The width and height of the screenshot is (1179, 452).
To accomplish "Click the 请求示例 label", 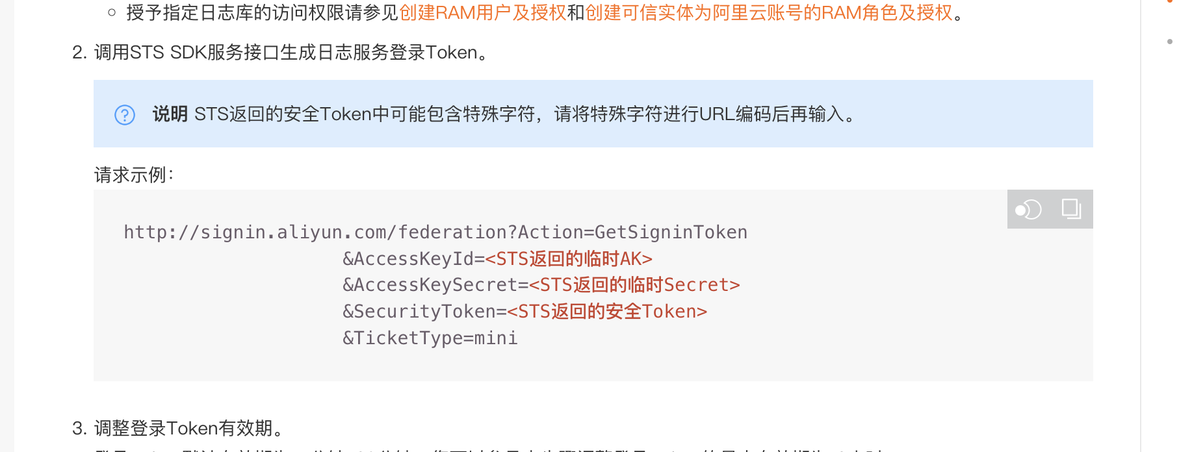I will [134, 175].
